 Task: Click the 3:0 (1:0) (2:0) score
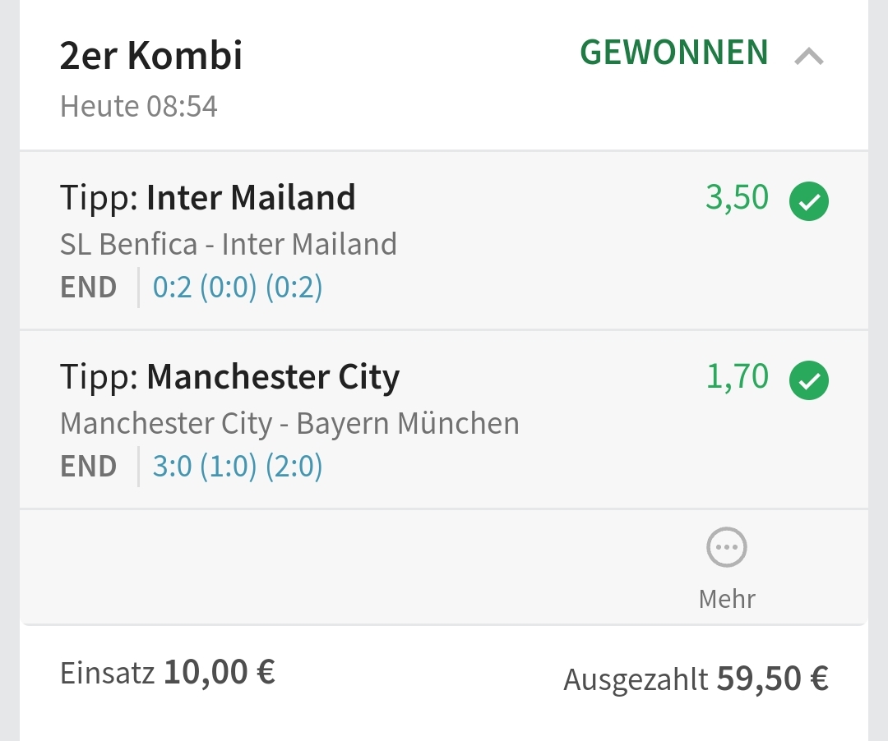point(238,467)
